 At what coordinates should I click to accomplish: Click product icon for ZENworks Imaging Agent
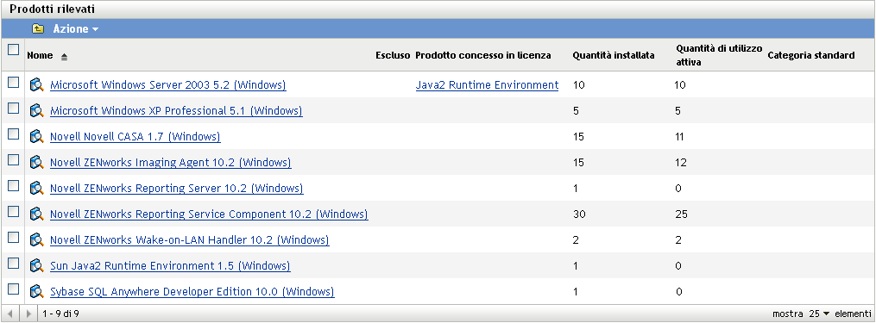coord(37,162)
